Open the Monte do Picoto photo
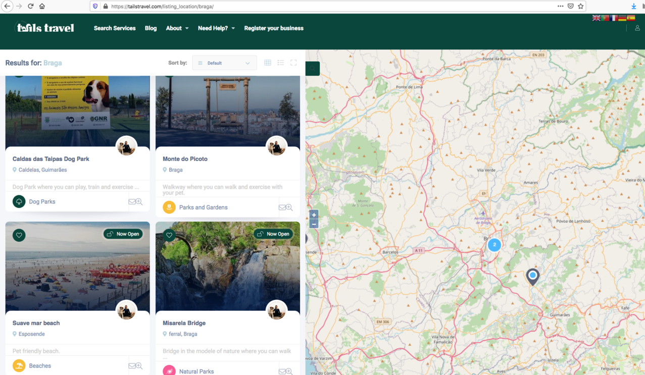 [227, 111]
